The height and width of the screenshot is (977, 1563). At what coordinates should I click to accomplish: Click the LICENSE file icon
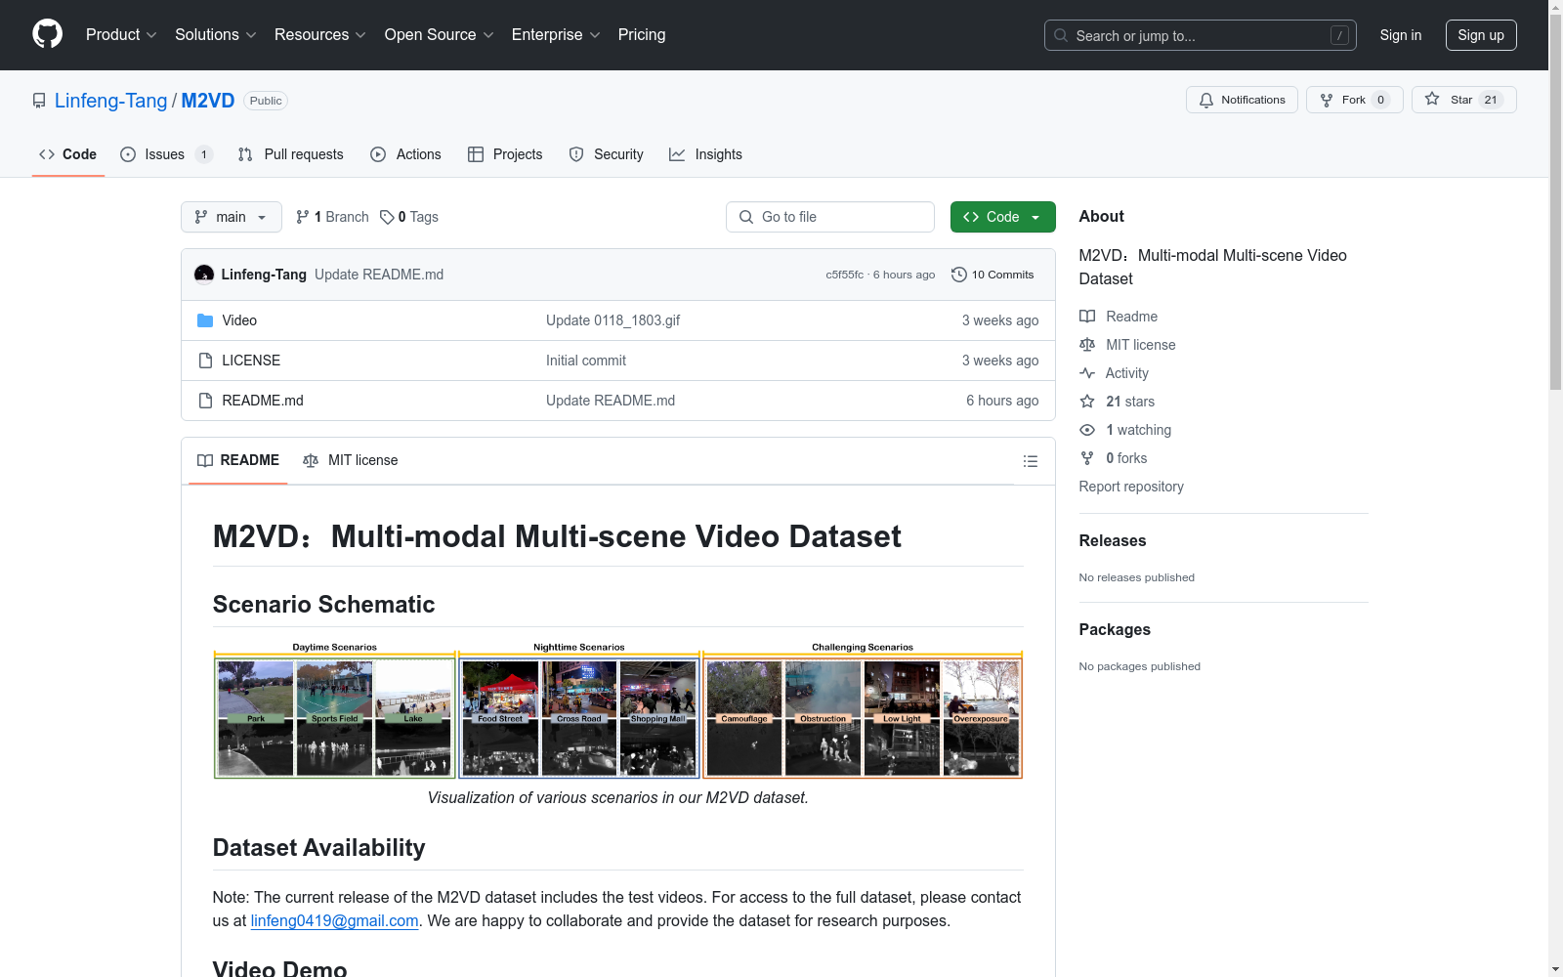(x=205, y=361)
